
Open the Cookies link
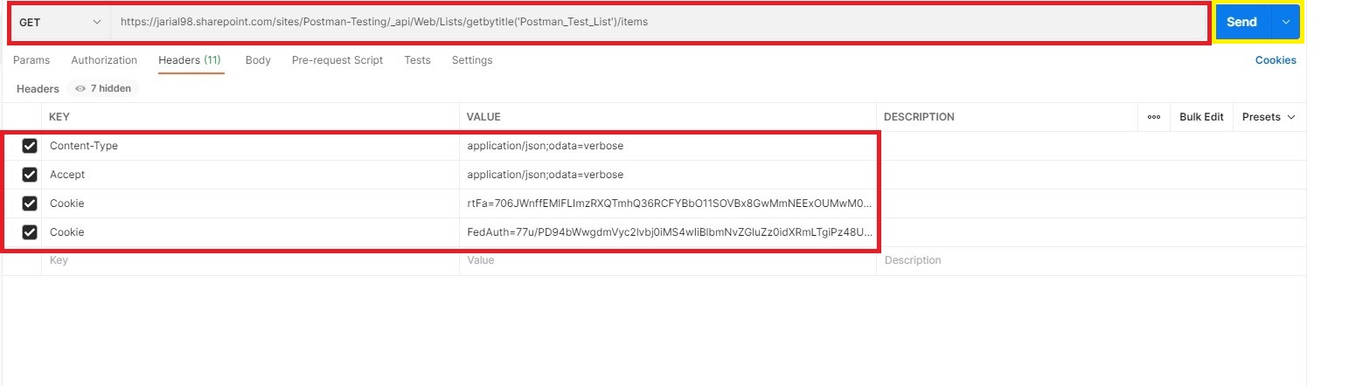1276,60
